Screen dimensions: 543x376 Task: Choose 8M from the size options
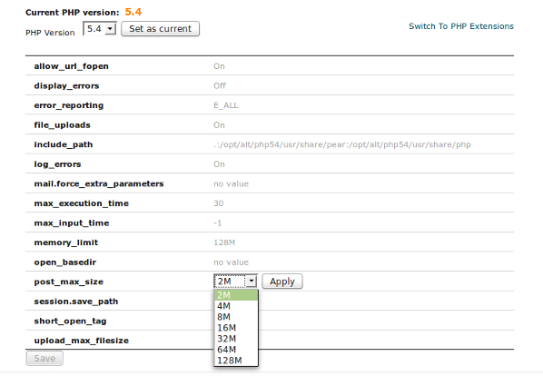[x=236, y=317]
